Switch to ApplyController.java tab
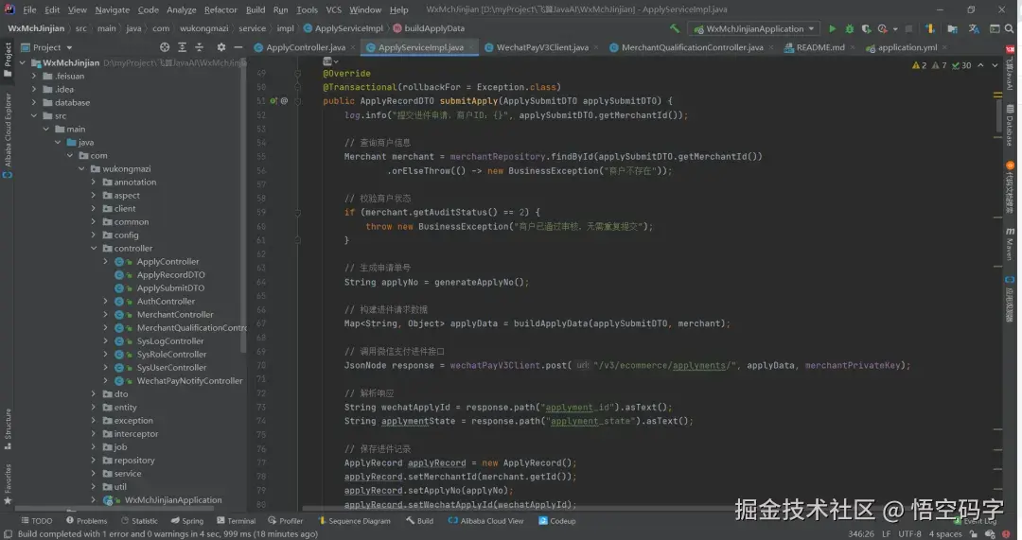The image size is (1022, 540). [x=299, y=47]
